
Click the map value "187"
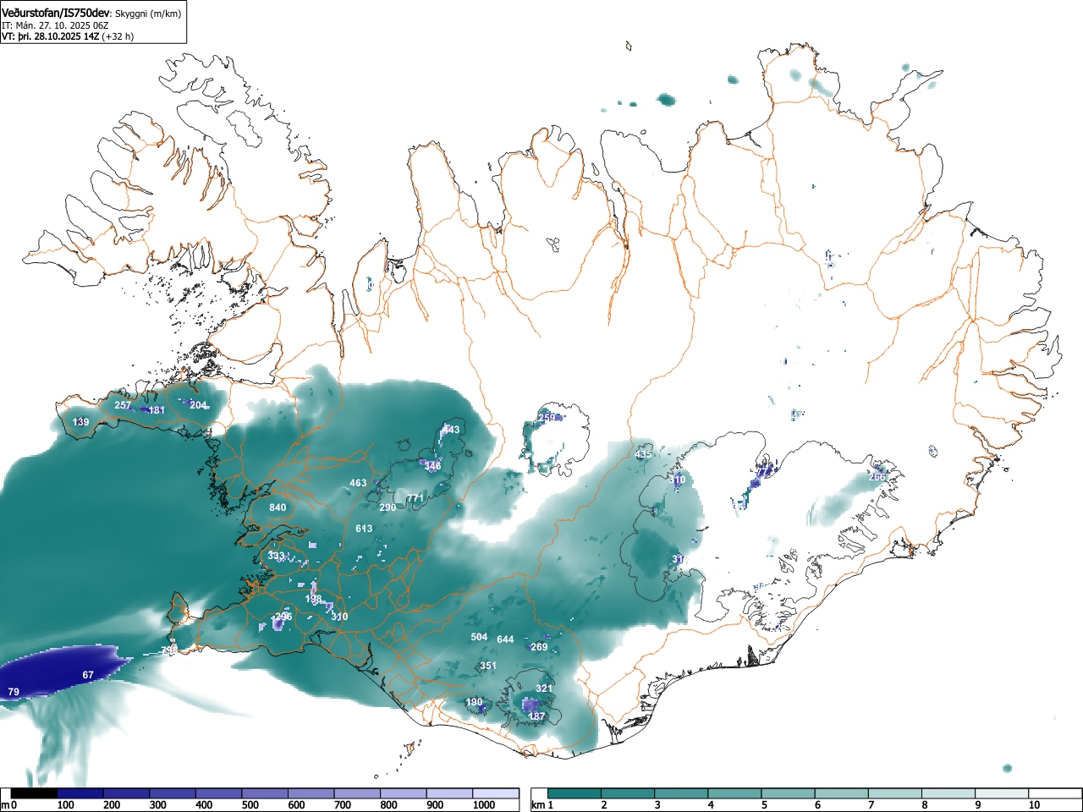536,716
